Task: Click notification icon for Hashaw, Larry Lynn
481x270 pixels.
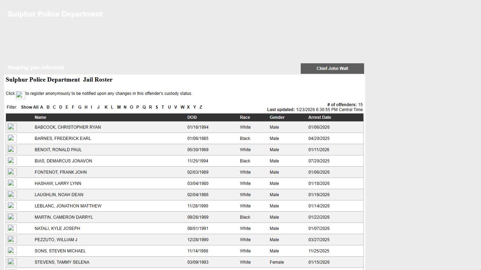Action: tap(12, 184)
